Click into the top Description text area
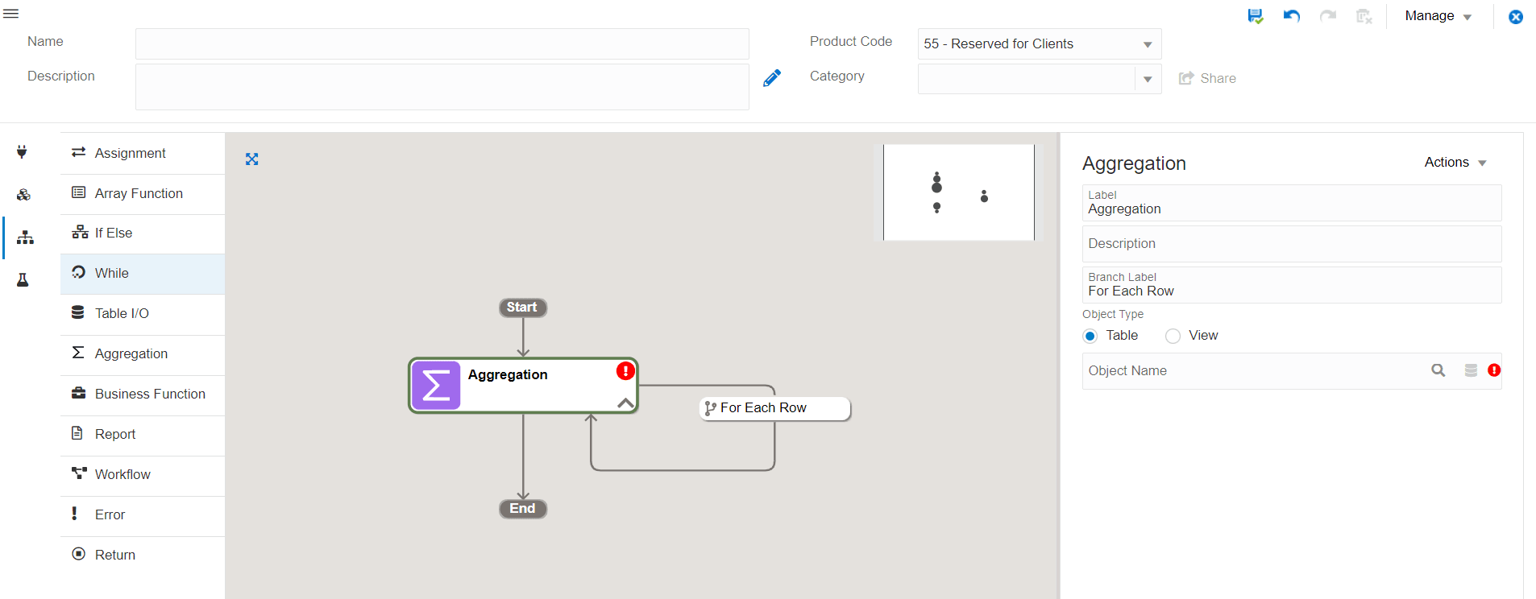This screenshot has width=1536, height=599. pyautogui.click(x=442, y=87)
